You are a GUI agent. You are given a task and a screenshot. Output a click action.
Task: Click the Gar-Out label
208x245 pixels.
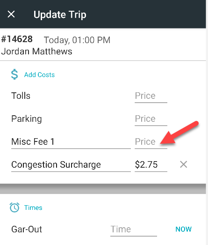click(27, 229)
